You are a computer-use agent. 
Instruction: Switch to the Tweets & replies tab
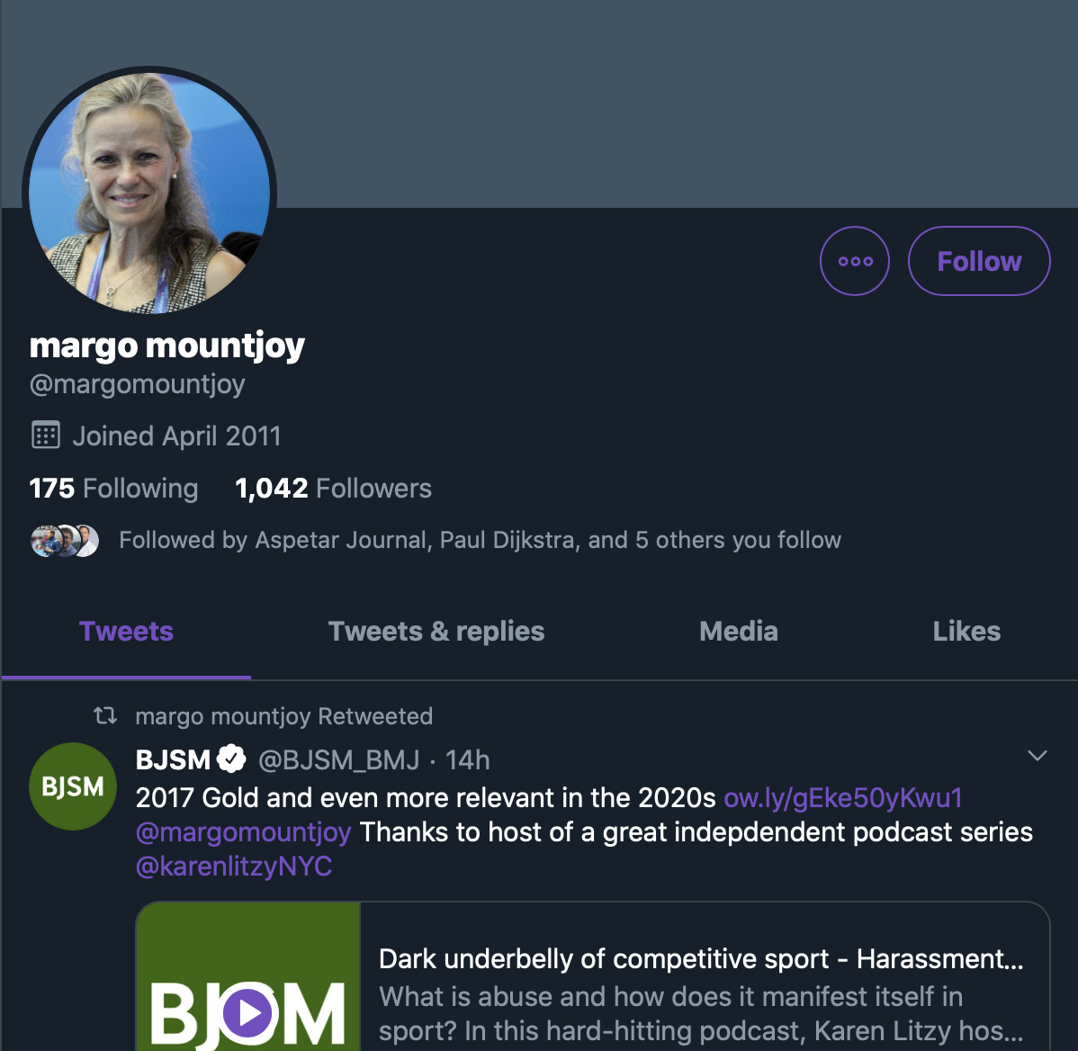[436, 632]
